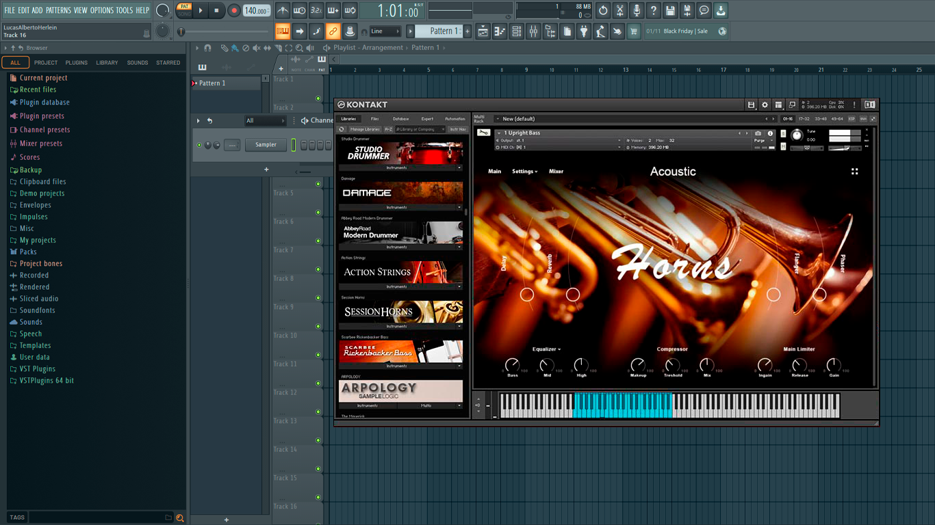The height and width of the screenshot is (525, 935).
Task: Click the microphone recording icon
Action: point(637,10)
